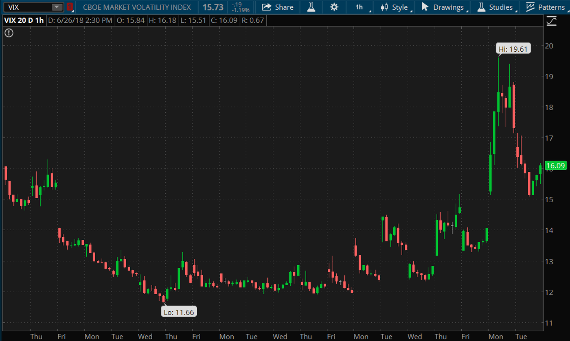Click the Share button

pos(277,7)
